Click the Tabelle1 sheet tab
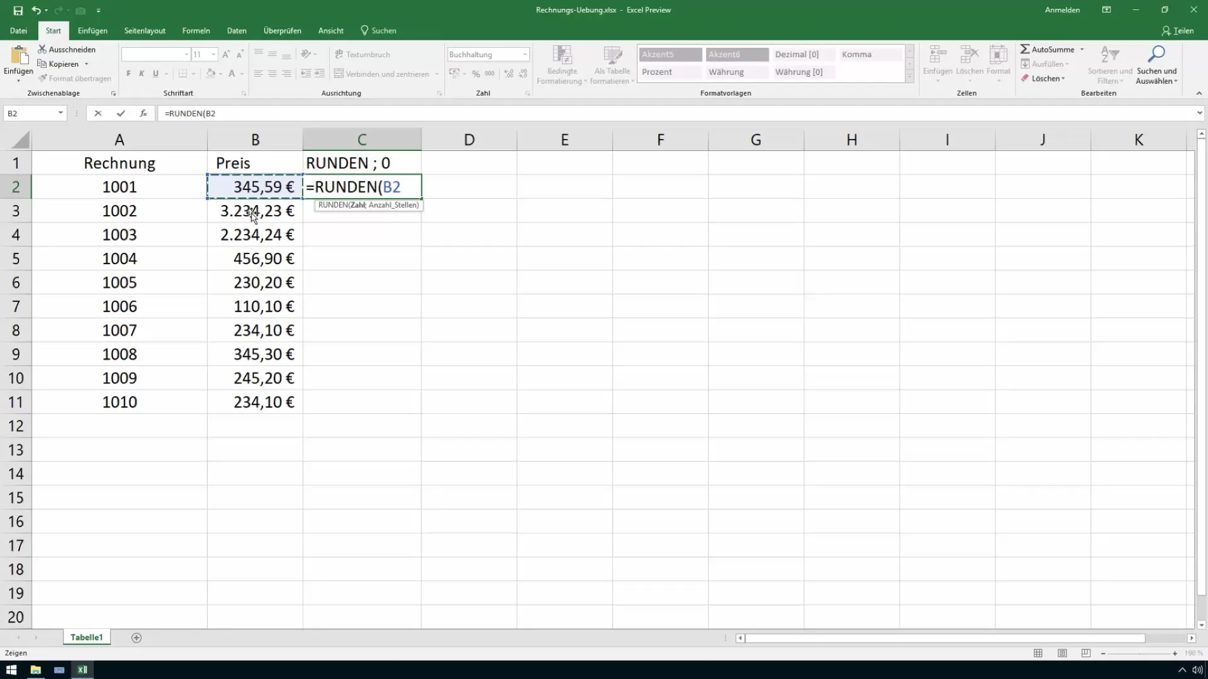 point(86,637)
